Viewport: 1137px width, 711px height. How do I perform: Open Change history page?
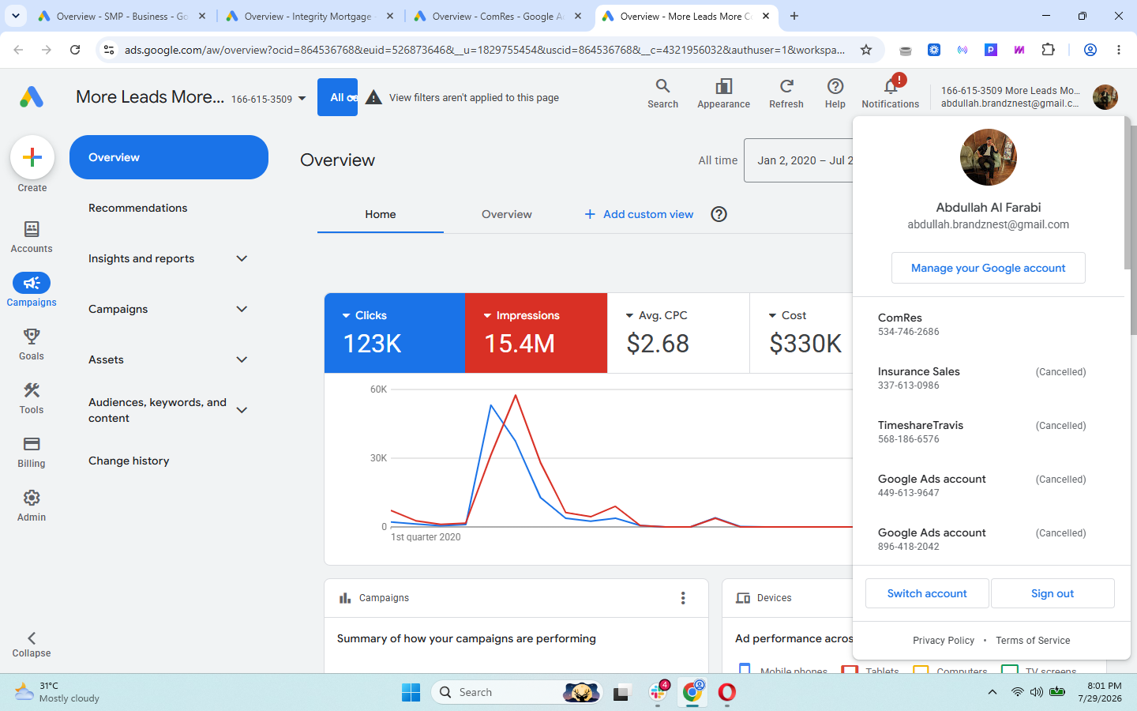click(129, 461)
